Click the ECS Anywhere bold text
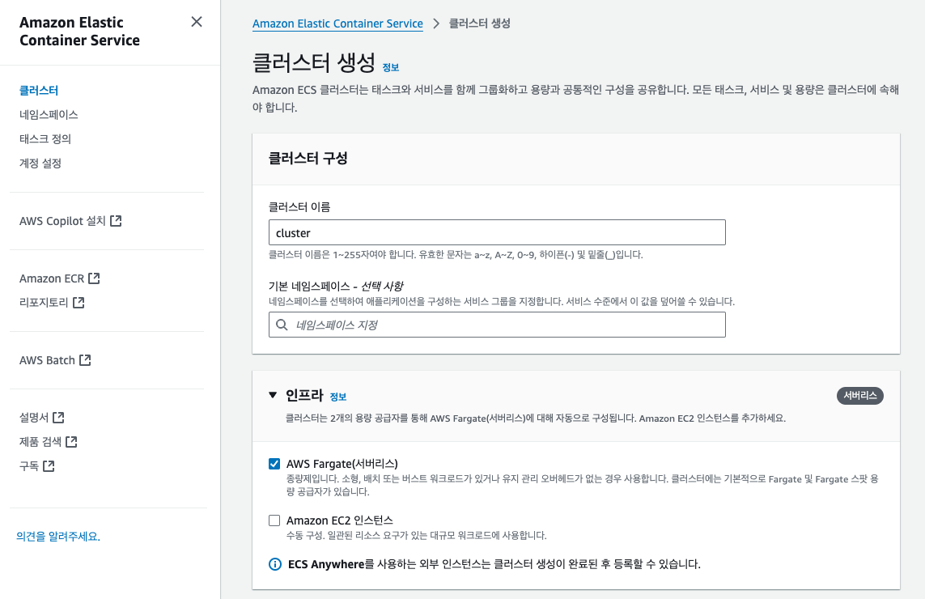Image resolution: width=925 pixels, height=599 pixels. tap(326, 564)
